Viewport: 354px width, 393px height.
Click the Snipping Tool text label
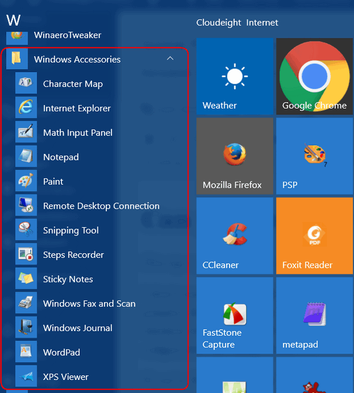[x=71, y=230]
